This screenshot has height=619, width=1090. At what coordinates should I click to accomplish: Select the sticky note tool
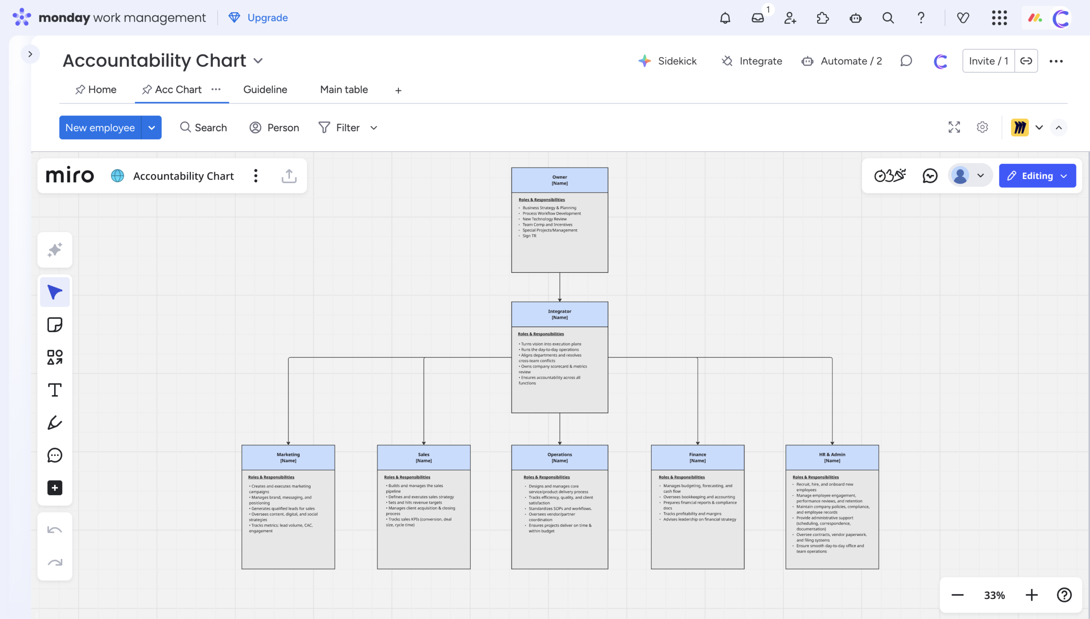pos(54,325)
